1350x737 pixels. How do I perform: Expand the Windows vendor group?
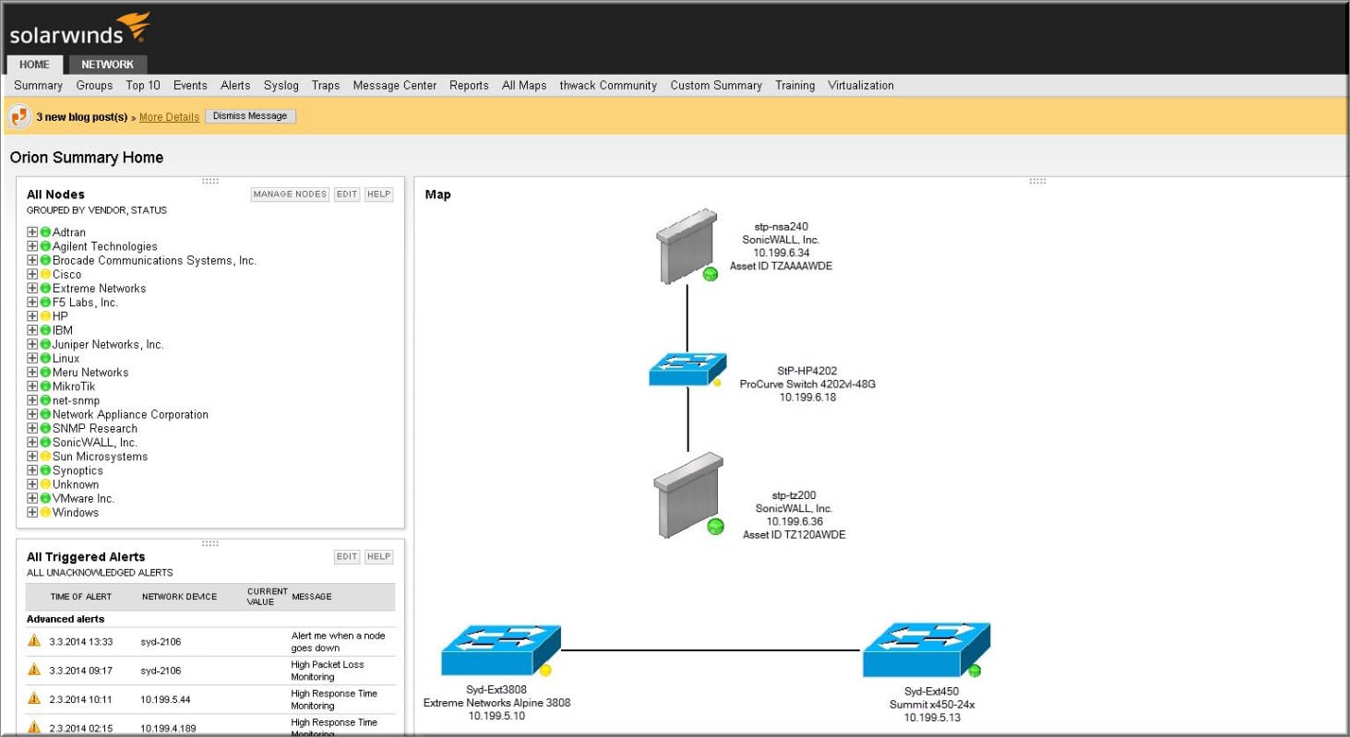pos(32,512)
